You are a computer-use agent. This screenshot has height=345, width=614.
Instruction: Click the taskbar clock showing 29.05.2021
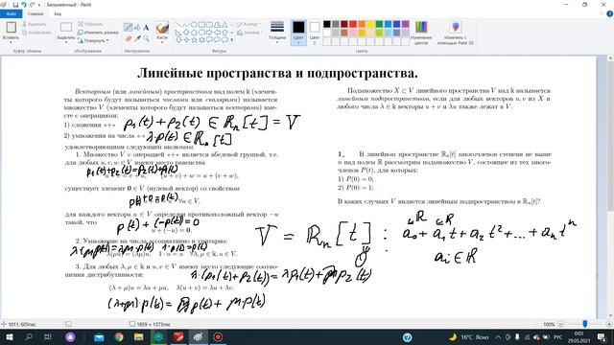[x=578, y=336]
